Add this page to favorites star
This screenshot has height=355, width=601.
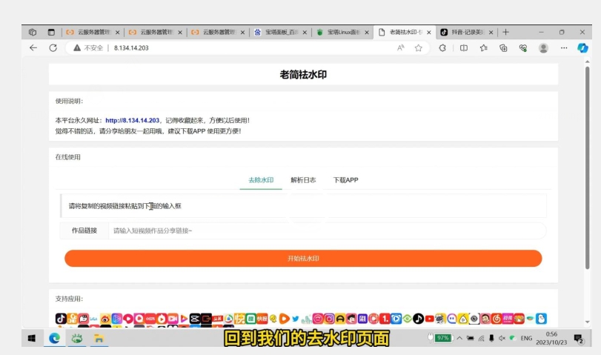coord(419,47)
